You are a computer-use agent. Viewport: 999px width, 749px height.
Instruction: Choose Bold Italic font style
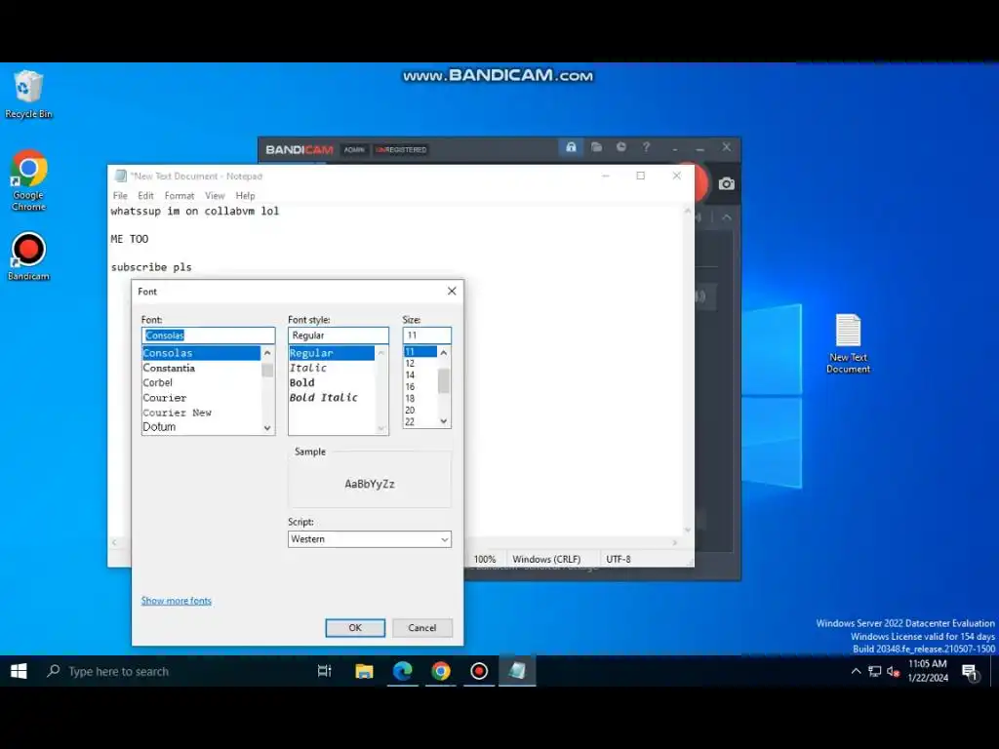[x=332, y=398]
